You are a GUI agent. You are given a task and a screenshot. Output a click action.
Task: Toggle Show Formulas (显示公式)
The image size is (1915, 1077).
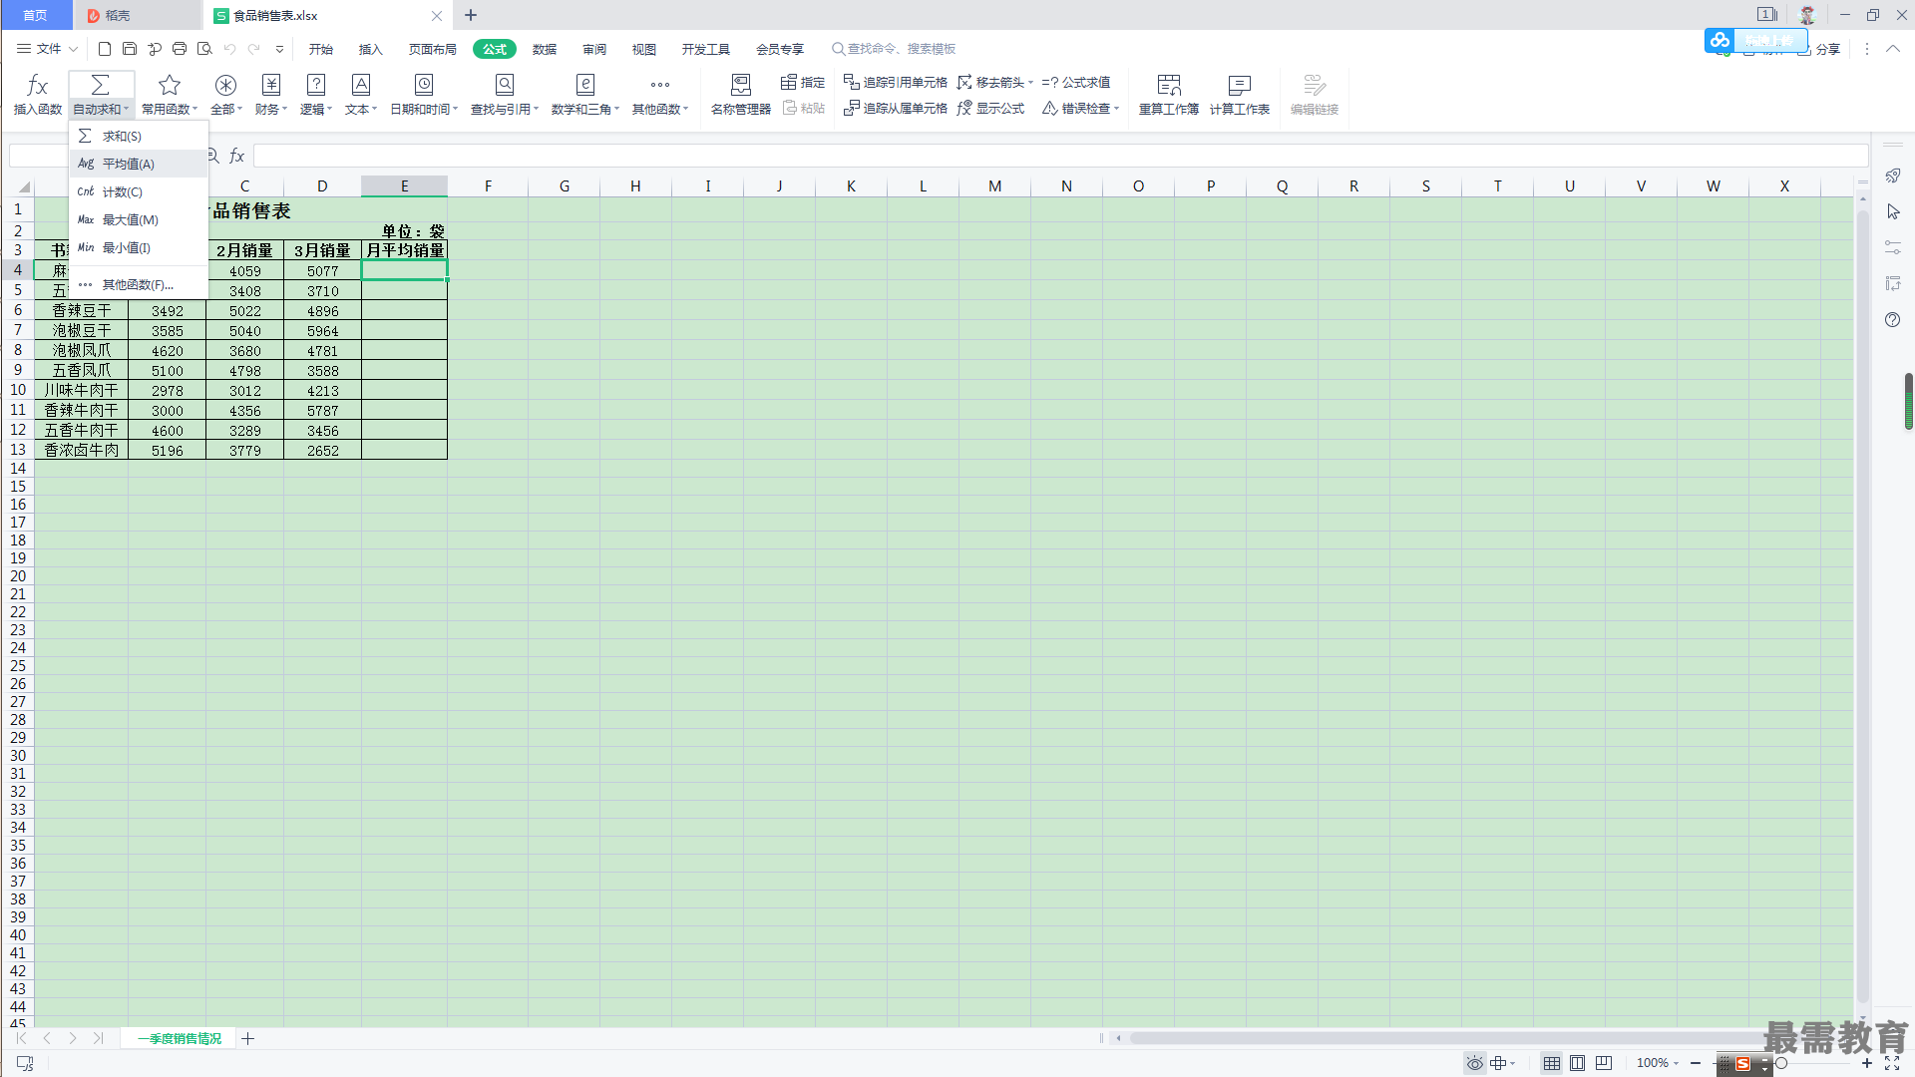990,108
